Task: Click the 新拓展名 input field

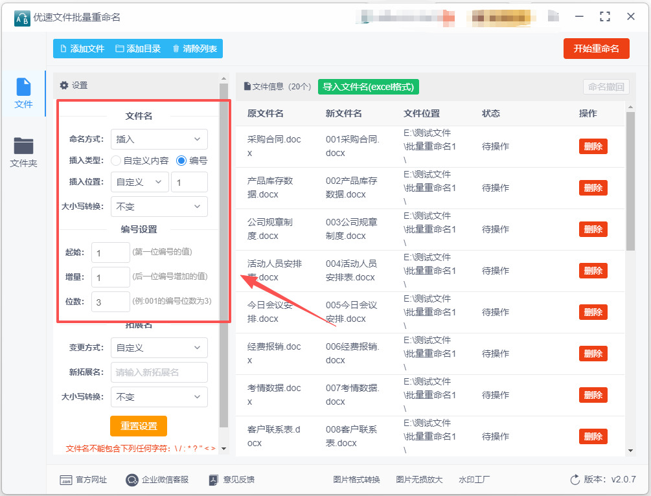Action: click(x=159, y=372)
